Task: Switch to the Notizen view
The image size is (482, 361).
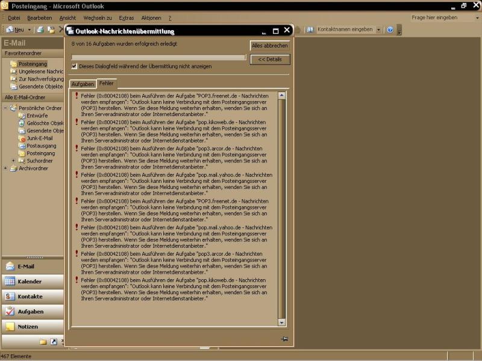Action: [x=33, y=327]
